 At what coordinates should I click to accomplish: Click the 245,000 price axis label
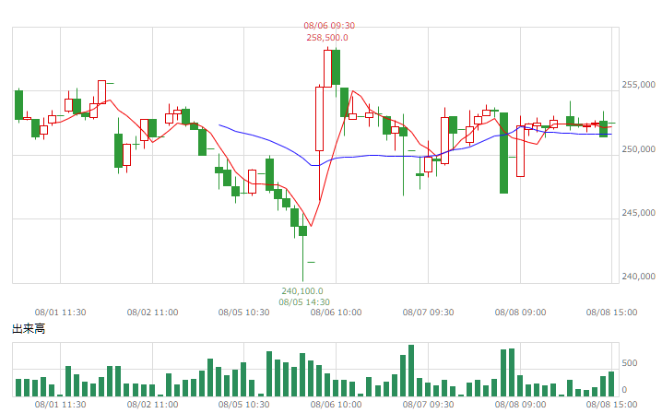pos(638,213)
